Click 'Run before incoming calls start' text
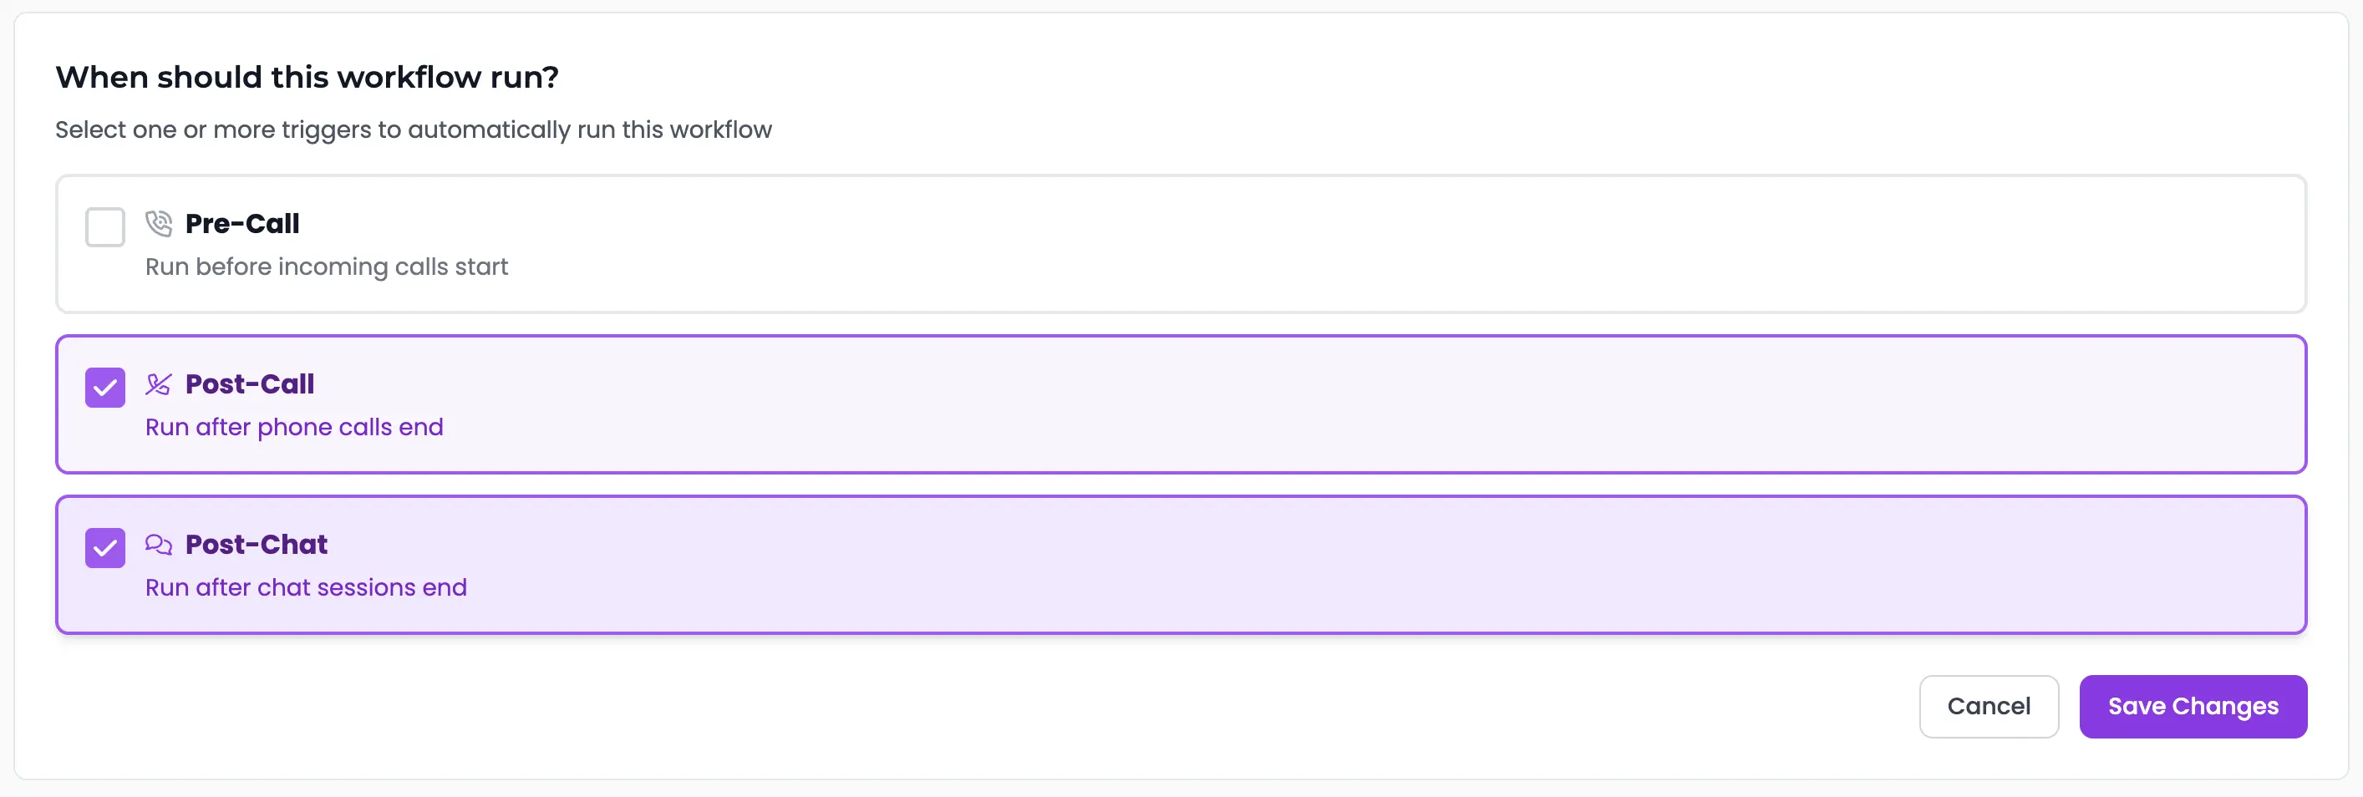This screenshot has width=2363, height=797. [x=326, y=267]
